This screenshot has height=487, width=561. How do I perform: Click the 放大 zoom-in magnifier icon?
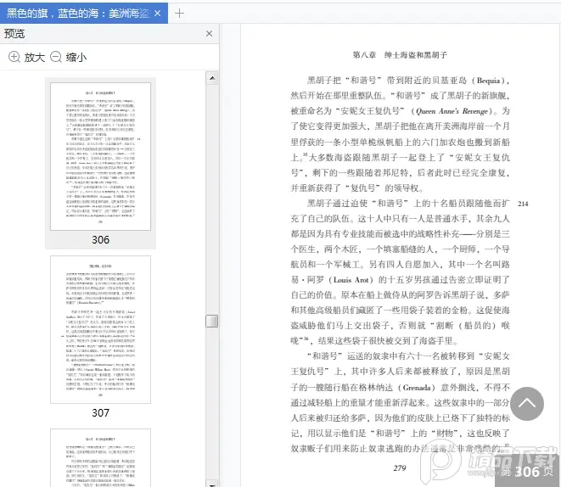point(14,57)
